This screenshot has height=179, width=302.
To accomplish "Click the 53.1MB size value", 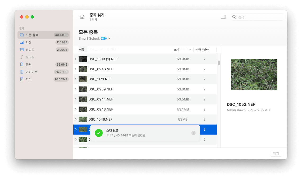I will point(183,109).
